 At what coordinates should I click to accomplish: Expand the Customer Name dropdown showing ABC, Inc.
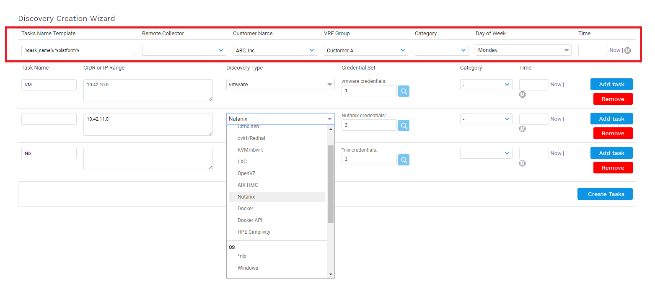(275, 50)
